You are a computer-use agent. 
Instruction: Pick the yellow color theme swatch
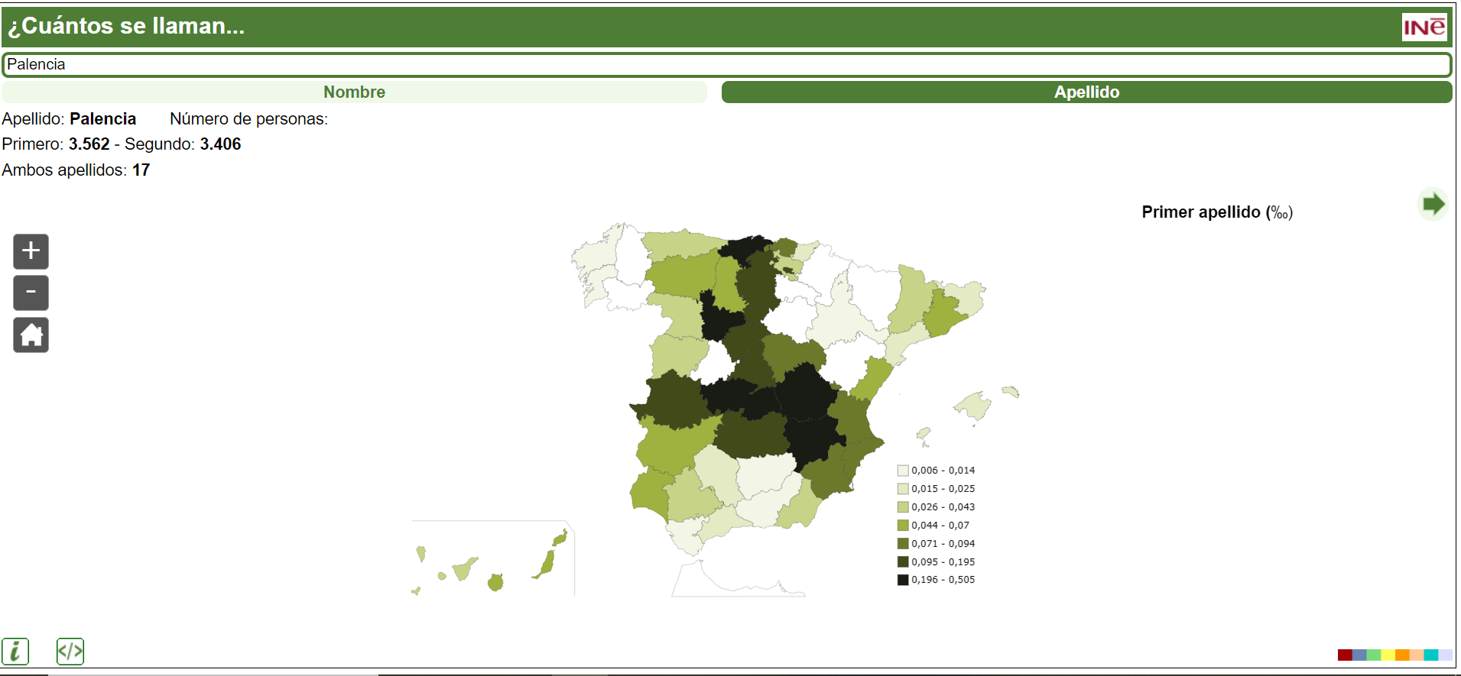pos(1388,655)
